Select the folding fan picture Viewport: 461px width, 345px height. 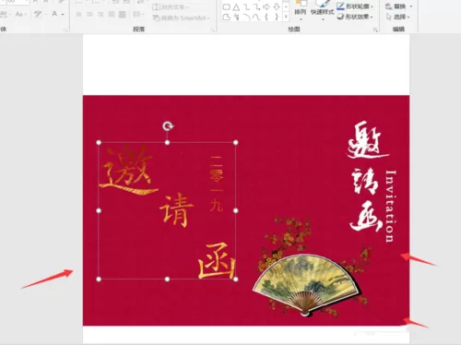(x=306, y=285)
